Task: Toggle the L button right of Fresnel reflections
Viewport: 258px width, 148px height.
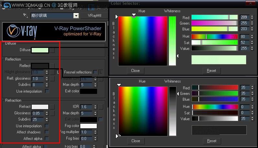Action: (101, 72)
